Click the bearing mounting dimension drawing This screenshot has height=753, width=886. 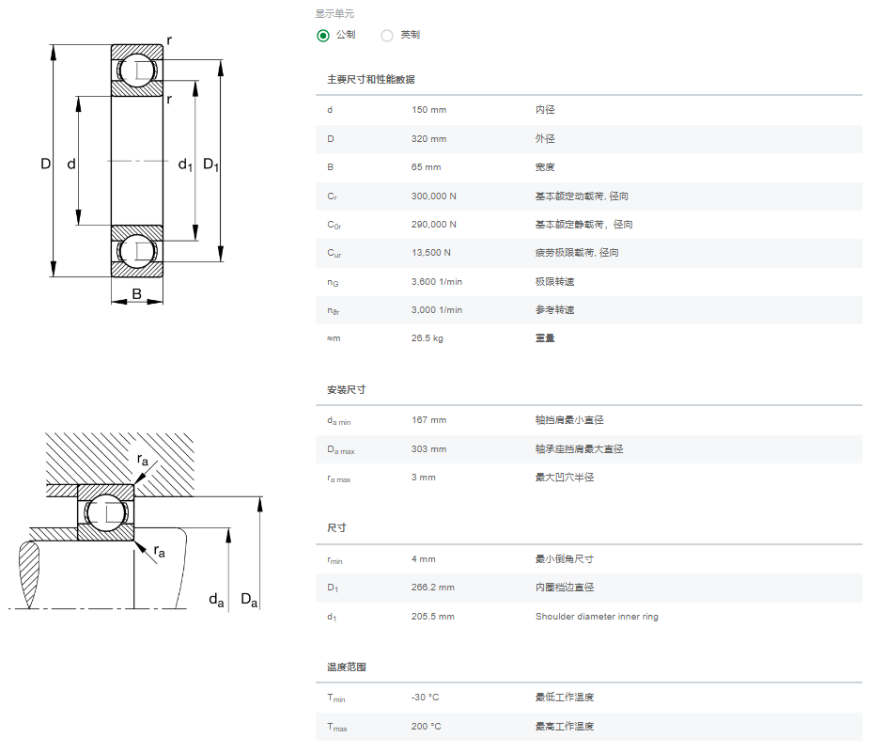[x=135, y=522]
